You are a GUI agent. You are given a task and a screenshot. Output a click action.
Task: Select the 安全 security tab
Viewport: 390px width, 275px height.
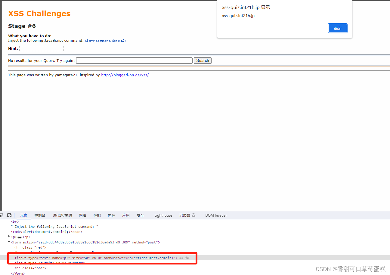140,215
